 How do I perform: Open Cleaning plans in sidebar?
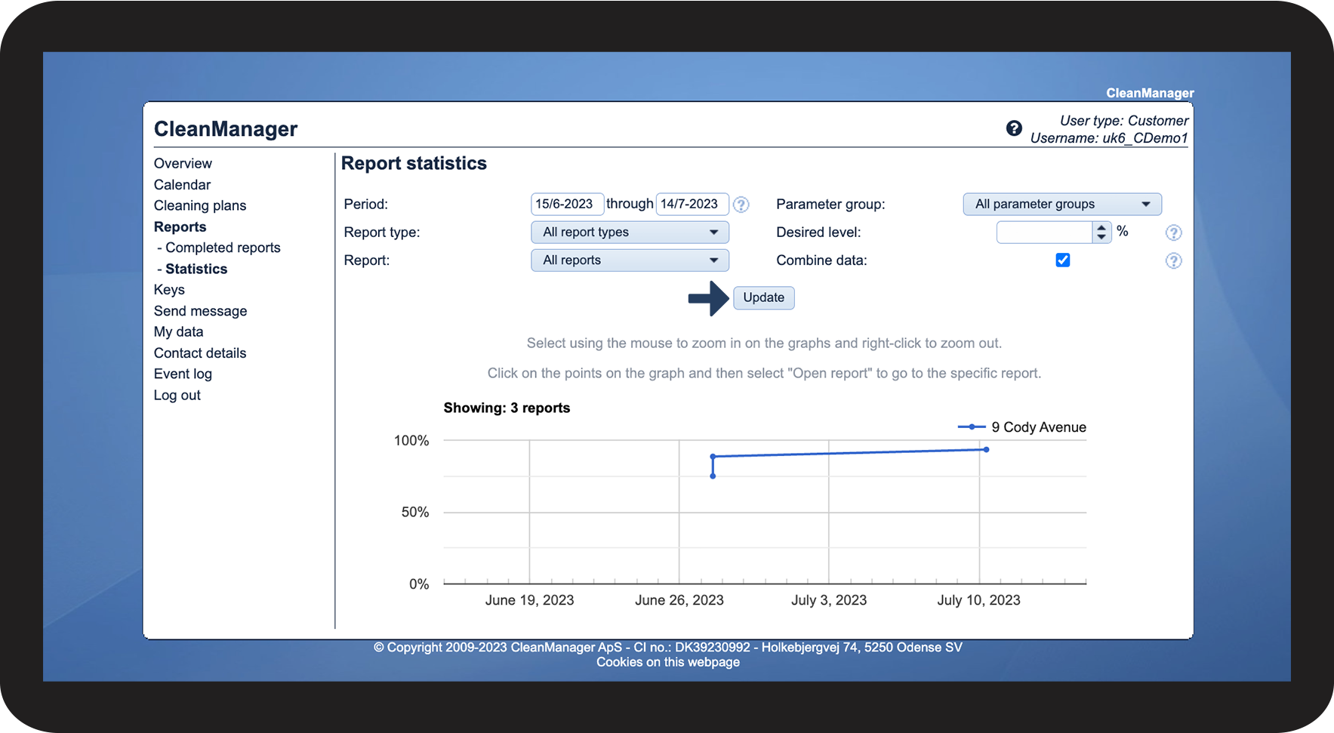200,205
